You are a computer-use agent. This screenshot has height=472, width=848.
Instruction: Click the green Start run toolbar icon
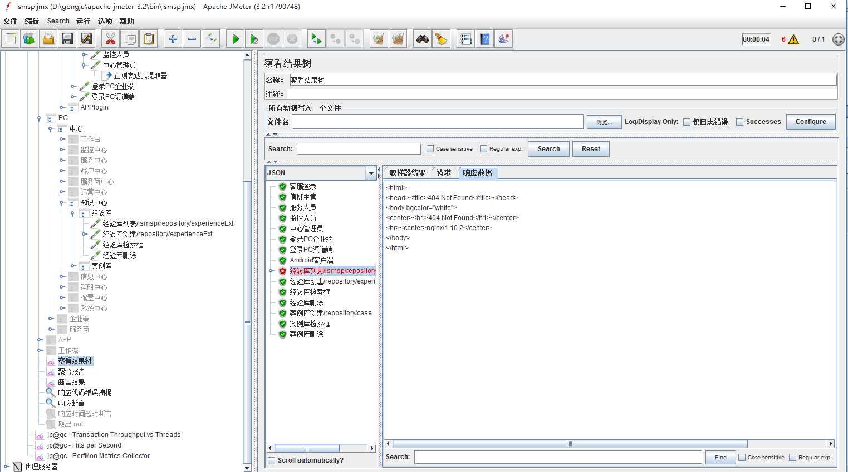[x=236, y=39]
